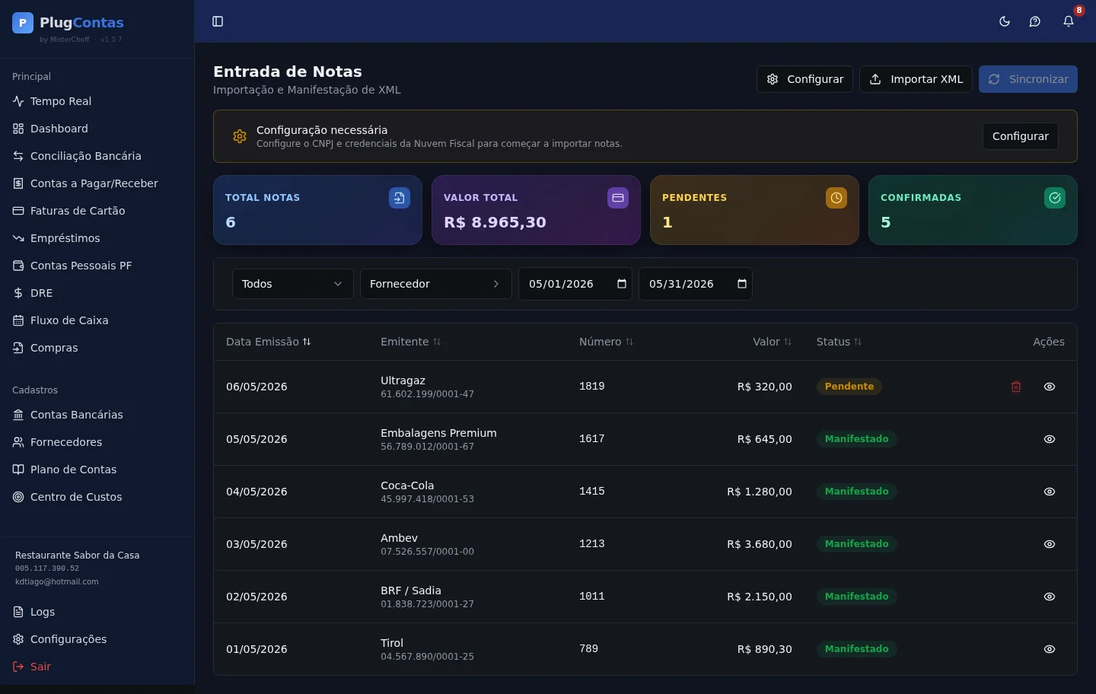Viewport: 1096px width, 694px height.
Task: Click Sair to log out
Action: (97, 667)
